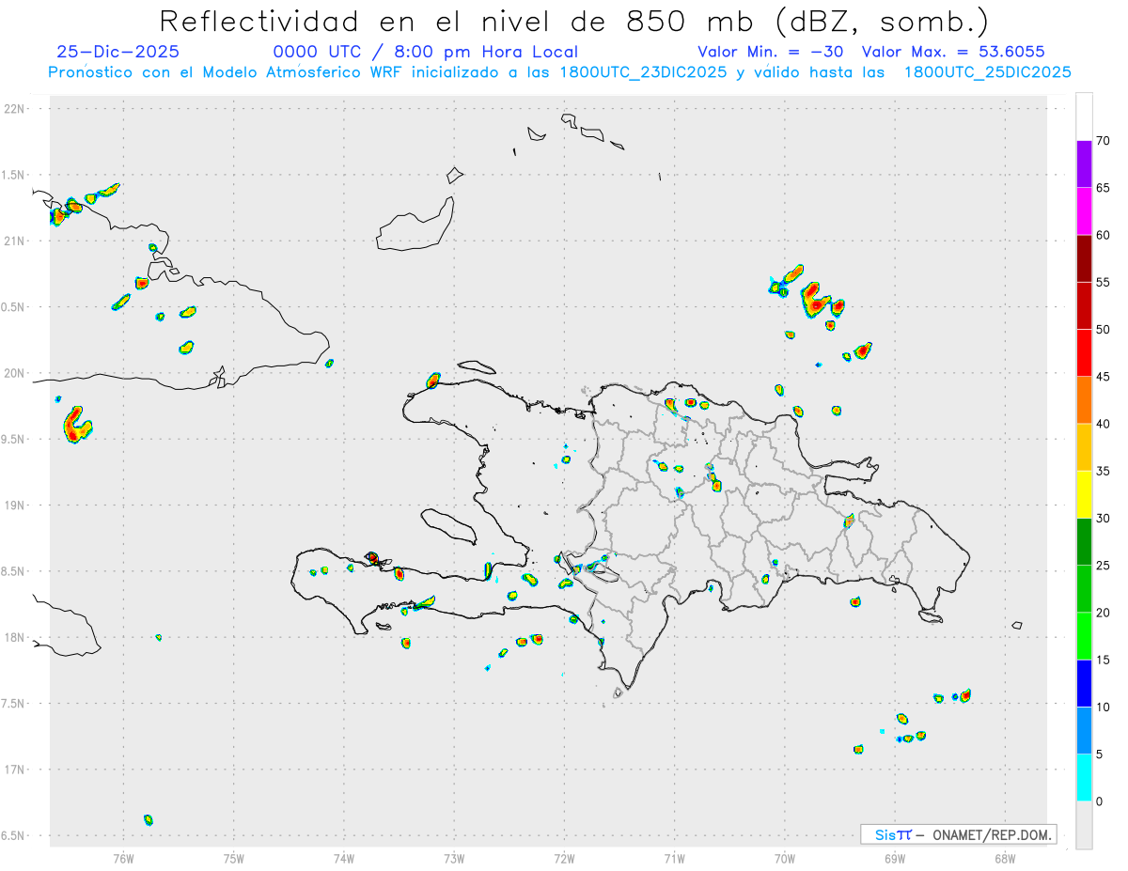This screenshot has height=871, width=1128.
Task: Click the colorbar label '35'
Action: [1104, 471]
